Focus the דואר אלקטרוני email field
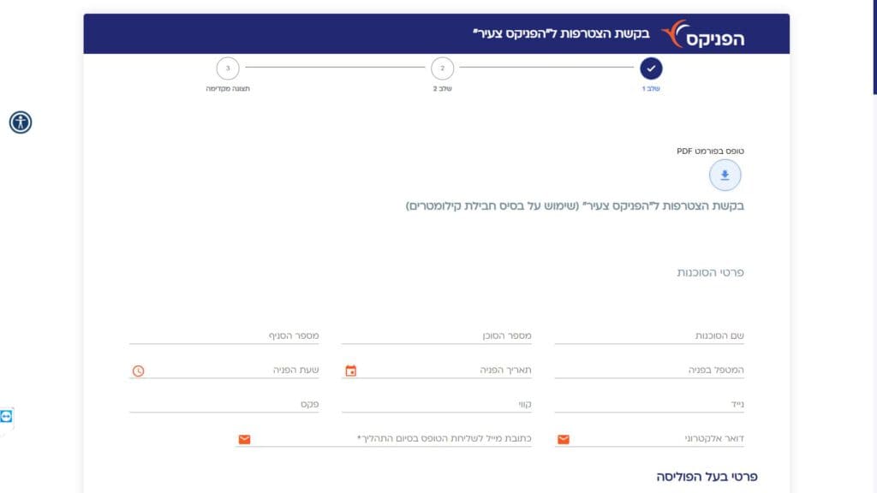Screen dimensions: 877x493 [x=649, y=439]
